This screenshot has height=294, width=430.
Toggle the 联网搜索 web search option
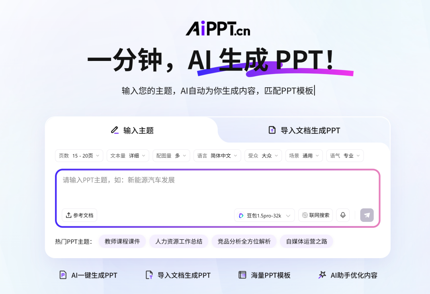coord(315,215)
